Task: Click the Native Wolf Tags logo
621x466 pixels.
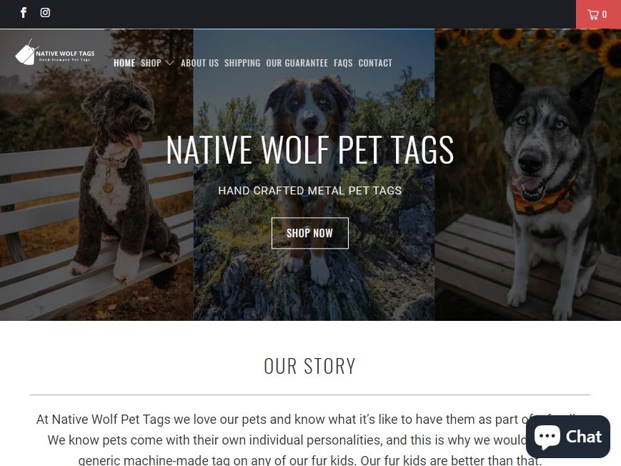Action: coord(55,52)
